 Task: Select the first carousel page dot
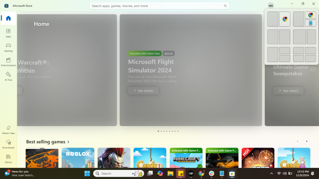click(158, 131)
